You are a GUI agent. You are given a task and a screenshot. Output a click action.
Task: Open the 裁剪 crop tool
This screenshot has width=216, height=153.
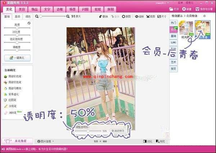pyautogui.click(x=151, y=17)
